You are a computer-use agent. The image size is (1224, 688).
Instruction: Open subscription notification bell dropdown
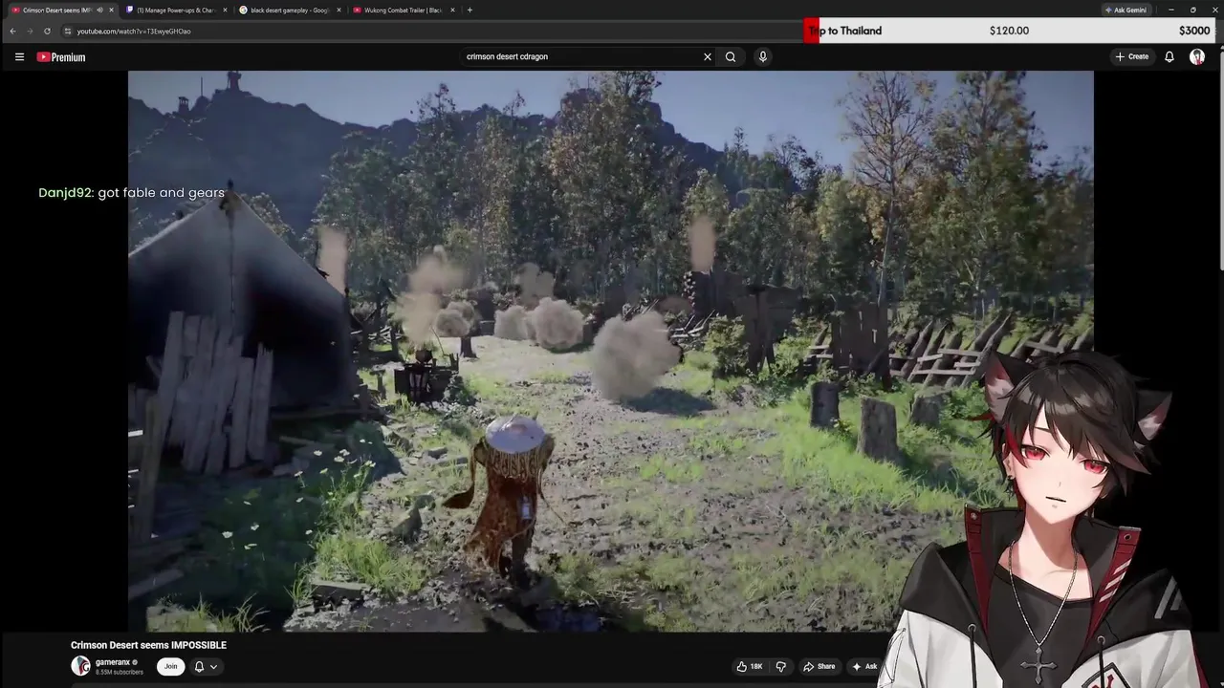point(206,666)
